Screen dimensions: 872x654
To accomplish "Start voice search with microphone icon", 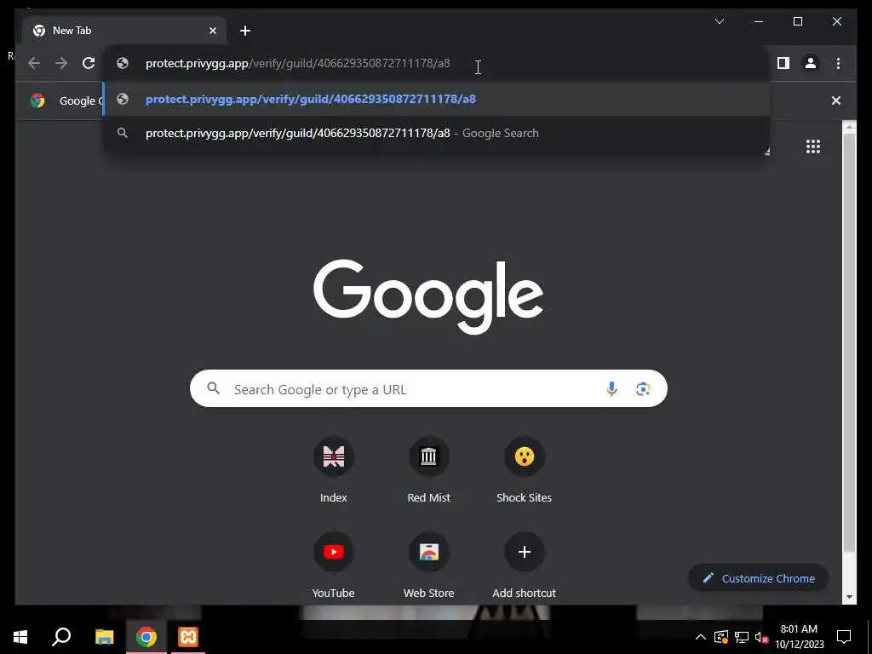I will pos(611,388).
